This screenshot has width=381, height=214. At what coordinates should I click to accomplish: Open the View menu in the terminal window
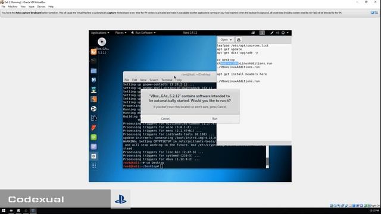point(143,80)
